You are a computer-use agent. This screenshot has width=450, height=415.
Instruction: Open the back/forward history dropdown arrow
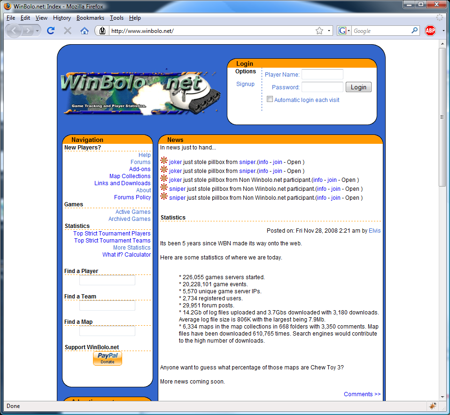click(37, 31)
